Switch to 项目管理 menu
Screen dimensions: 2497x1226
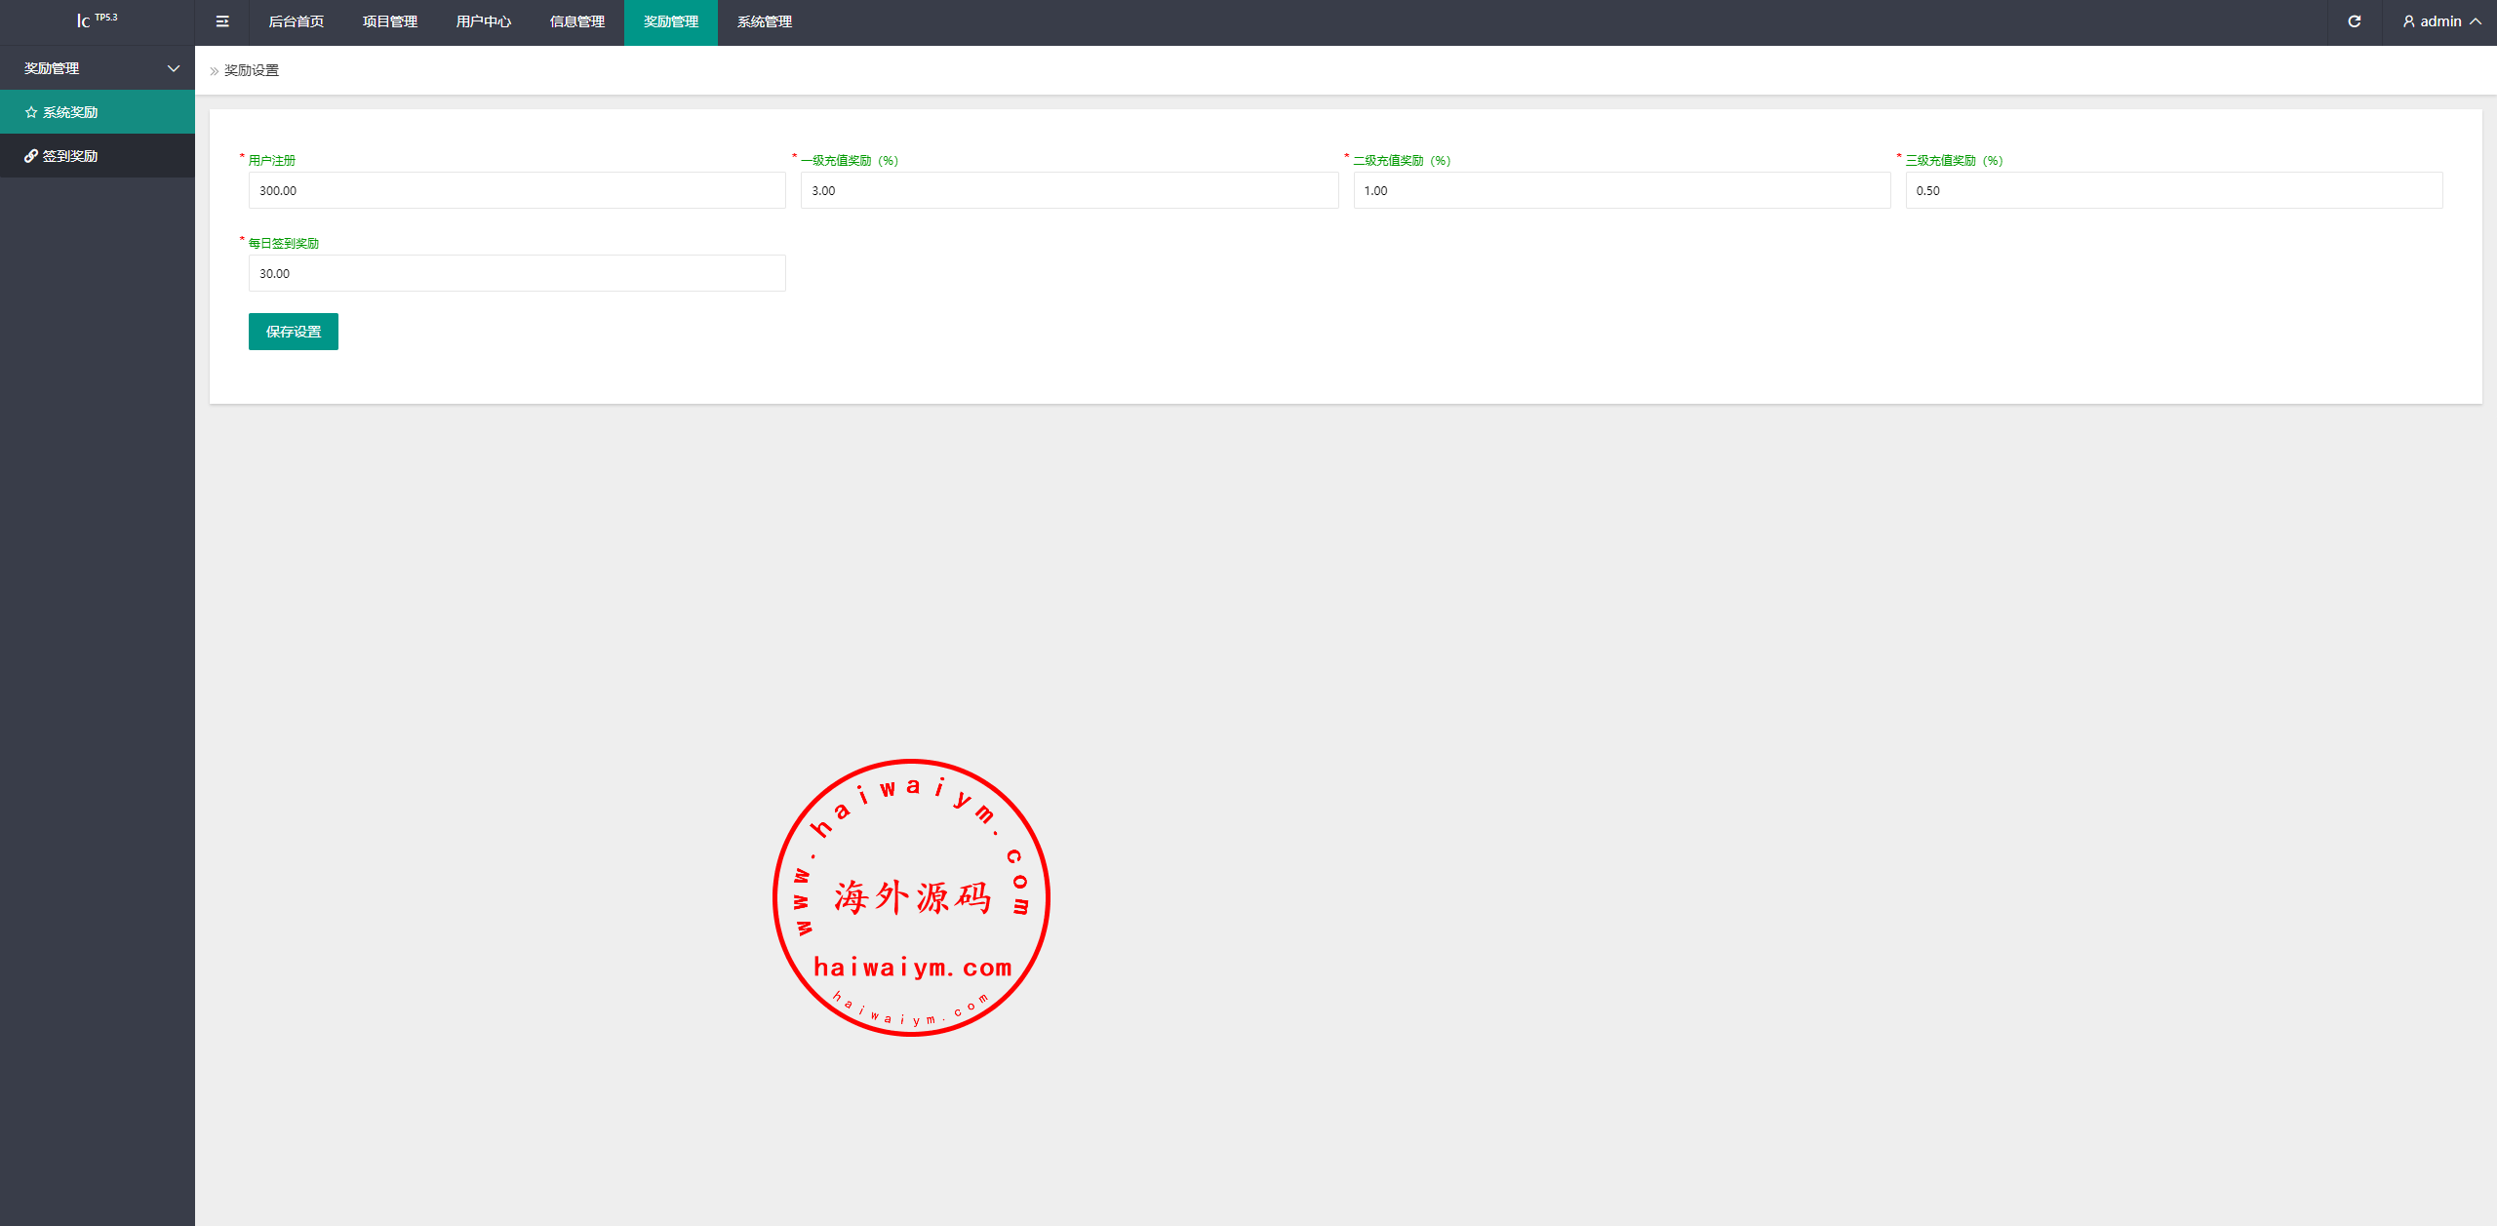point(389,21)
